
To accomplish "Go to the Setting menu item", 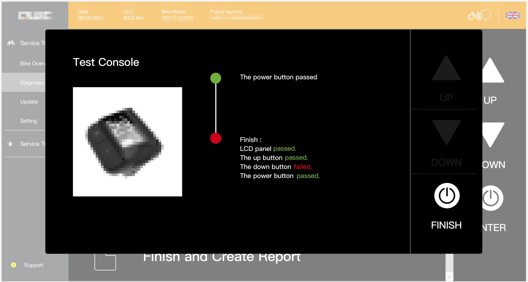I will (x=29, y=121).
